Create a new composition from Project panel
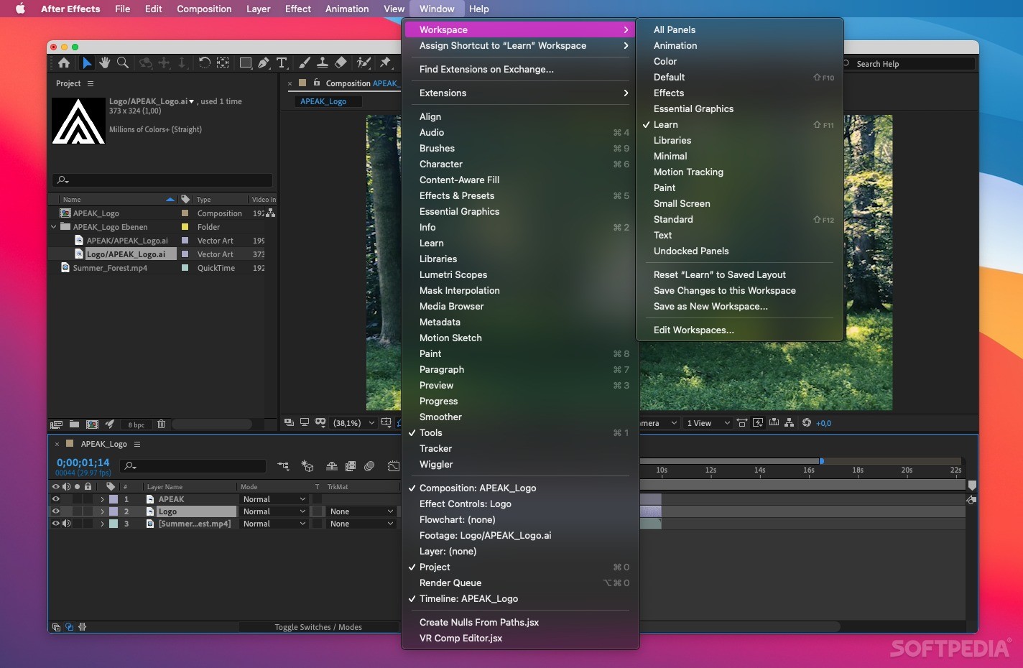This screenshot has width=1023, height=668. 92,425
